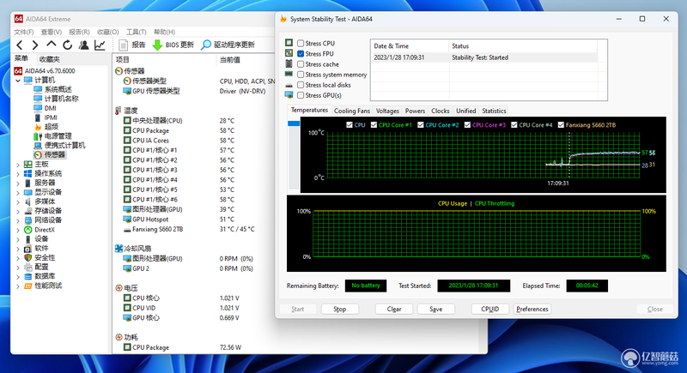The height and width of the screenshot is (373, 687).
Task: Click BIOS 更新 green arrow button
Action: (x=173, y=45)
